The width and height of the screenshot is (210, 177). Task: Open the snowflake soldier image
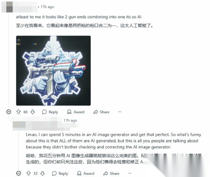(53, 71)
